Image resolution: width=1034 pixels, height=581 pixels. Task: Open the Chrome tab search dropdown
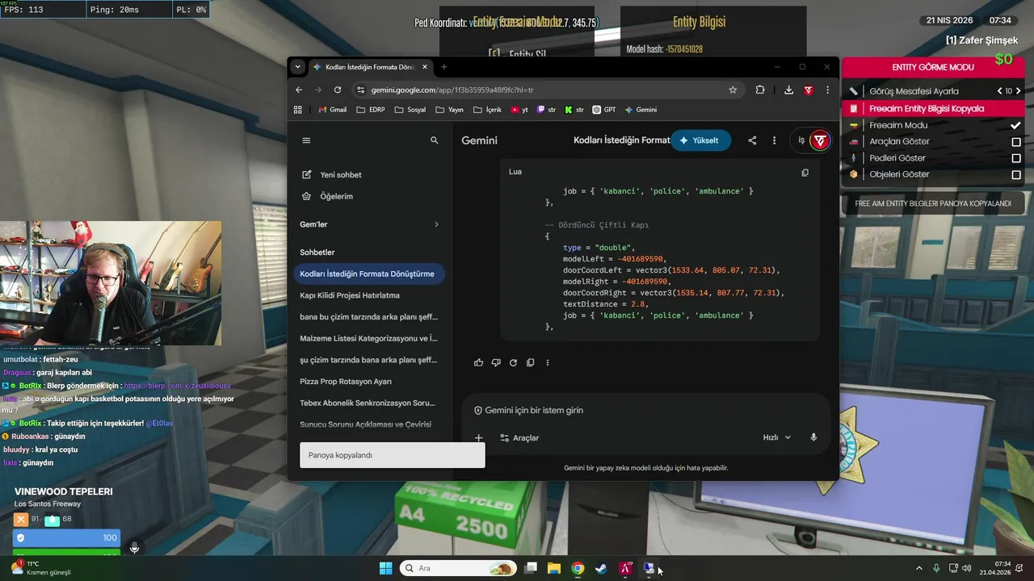coord(297,67)
